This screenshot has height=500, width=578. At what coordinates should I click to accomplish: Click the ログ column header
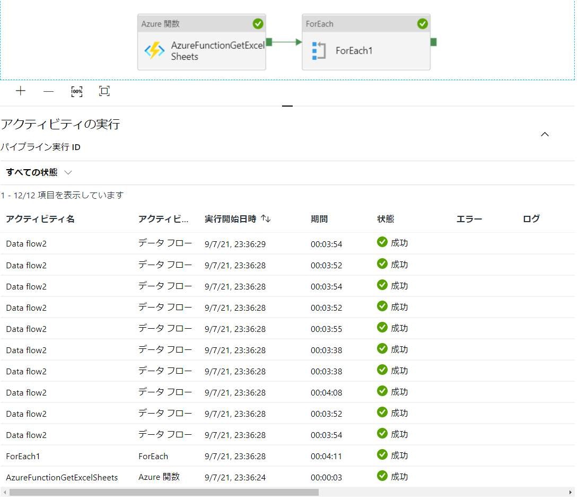pyautogui.click(x=531, y=219)
